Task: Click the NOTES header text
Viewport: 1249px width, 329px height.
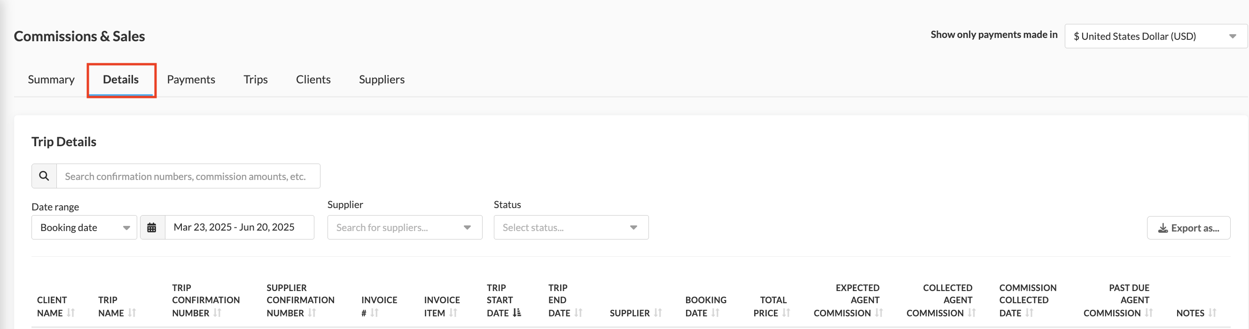Action: [x=1190, y=313]
